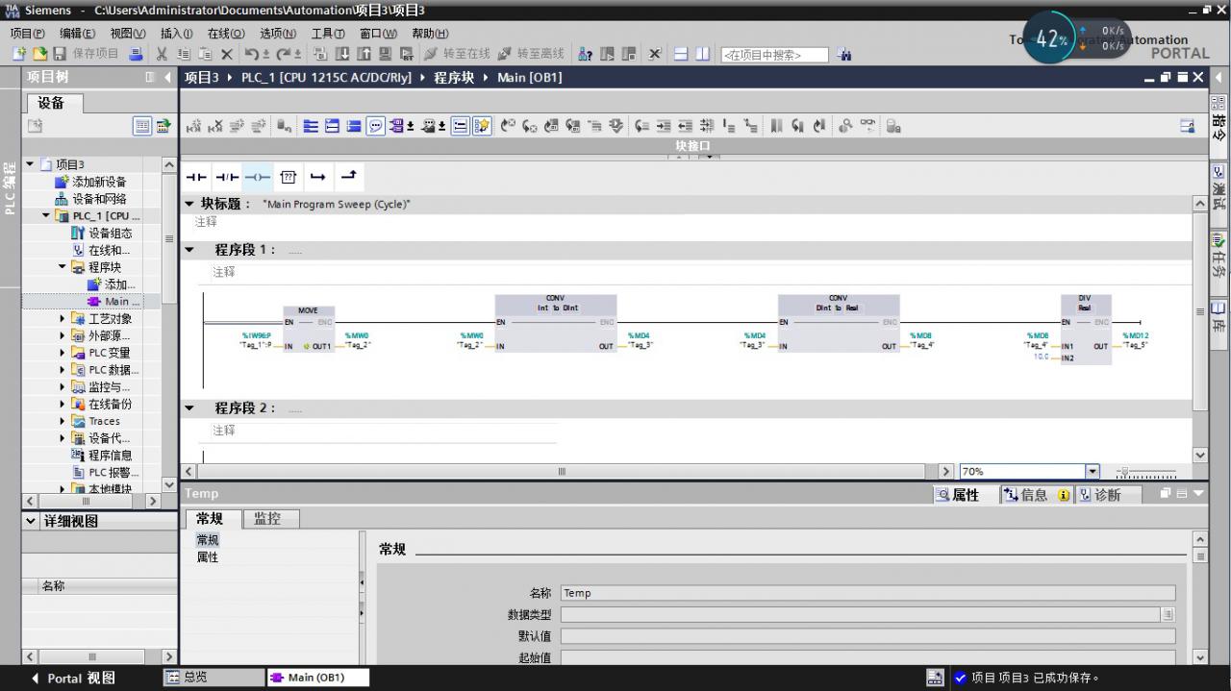
Task: Undo the last action
Action: tap(252, 55)
